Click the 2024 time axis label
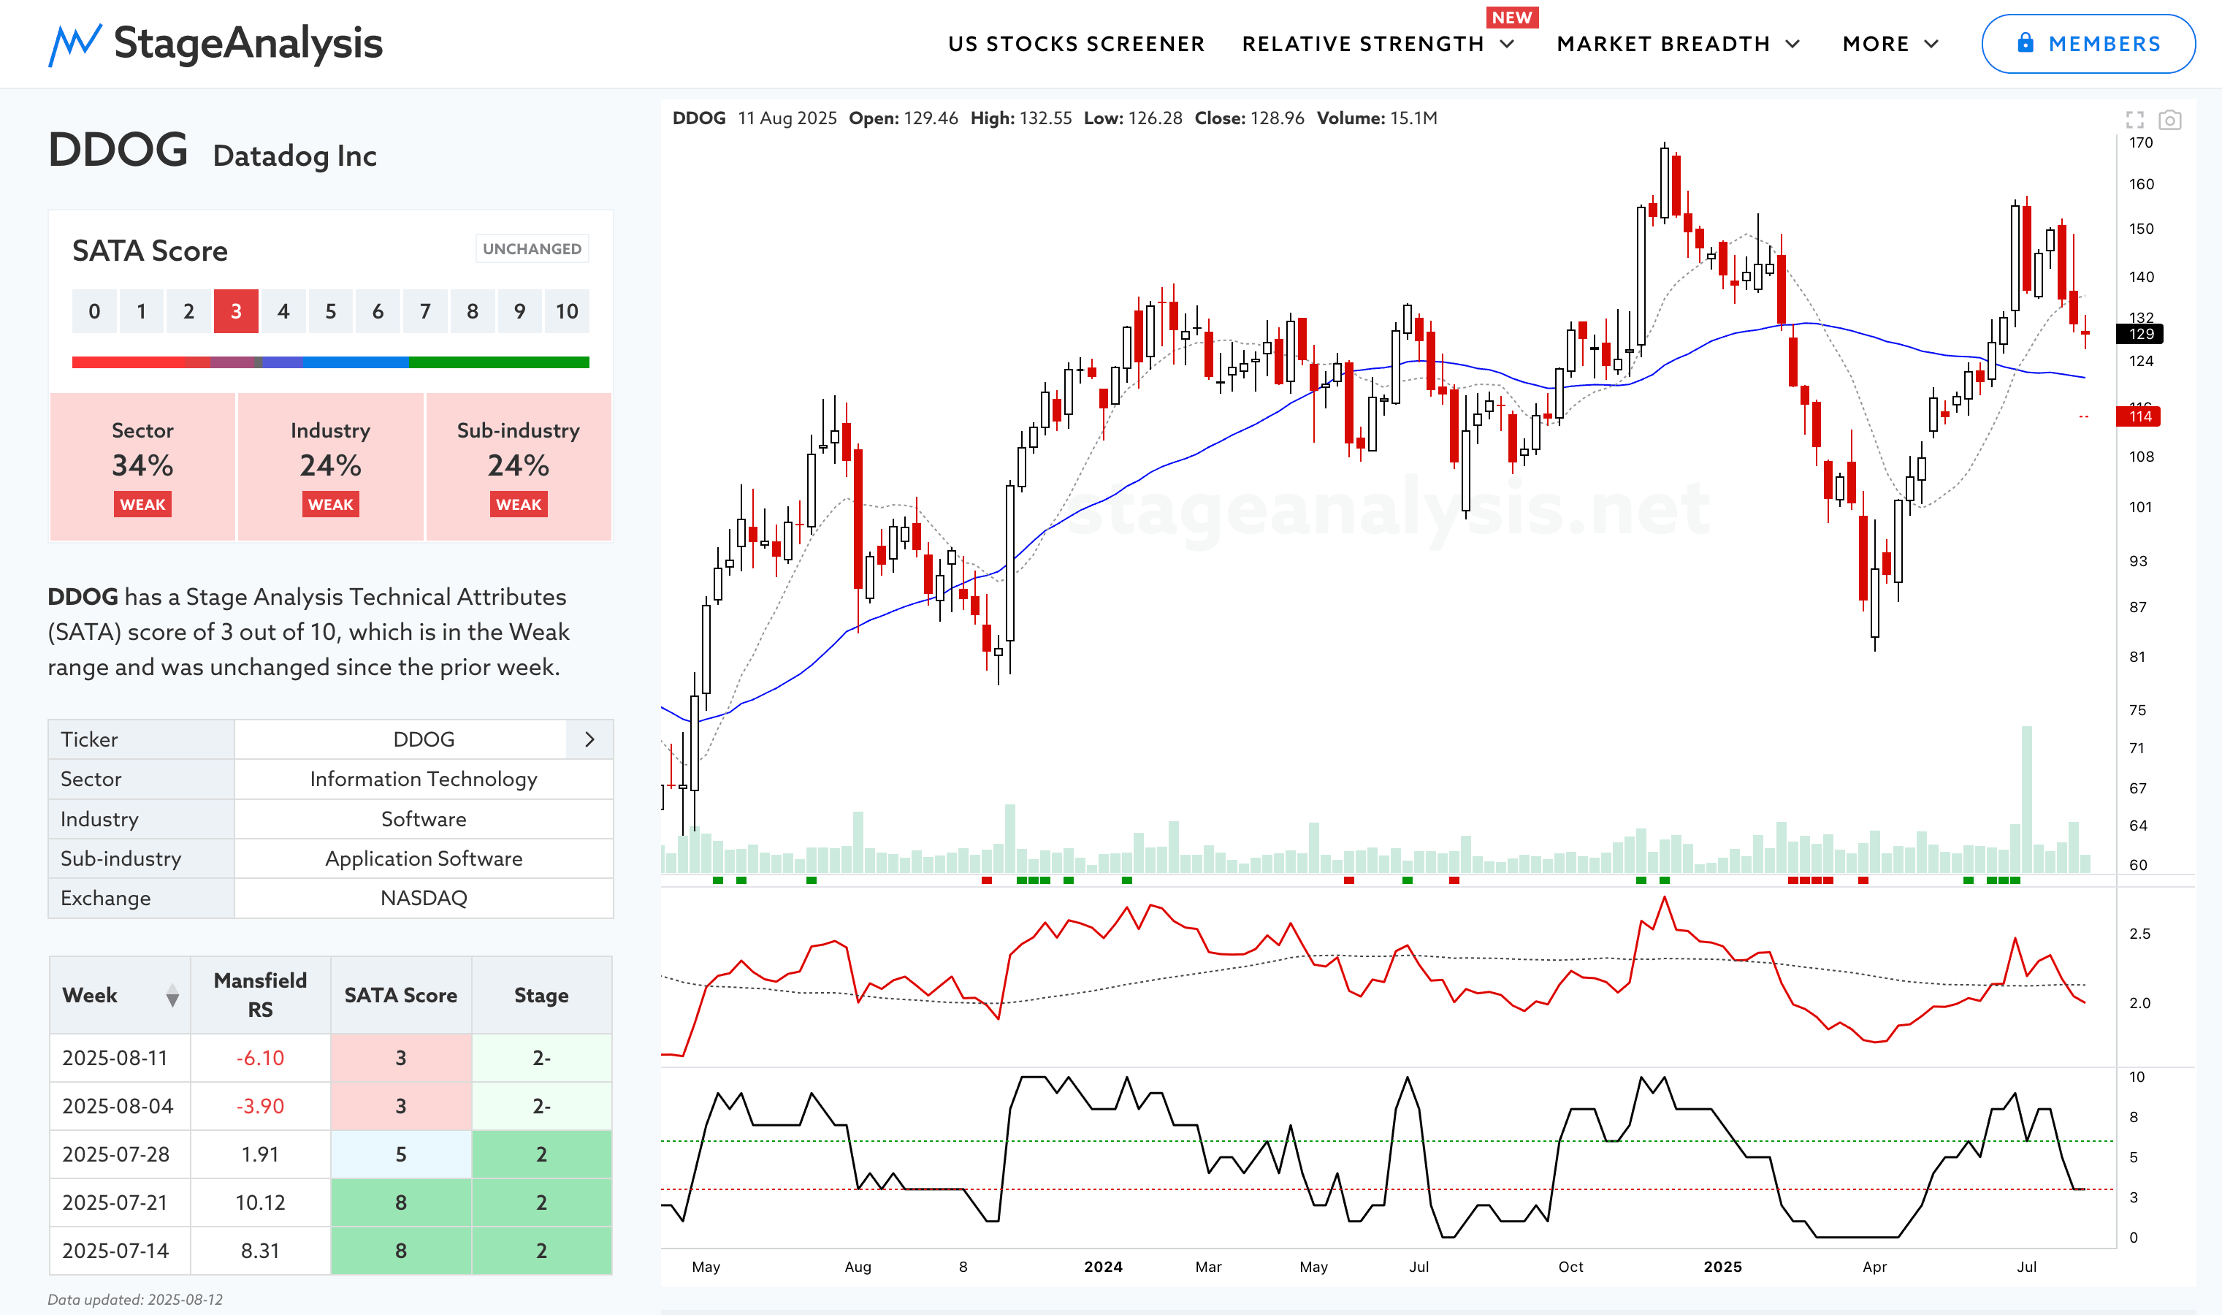Screen dimensions: 2222x1315 pyautogui.click(x=1103, y=1268)
